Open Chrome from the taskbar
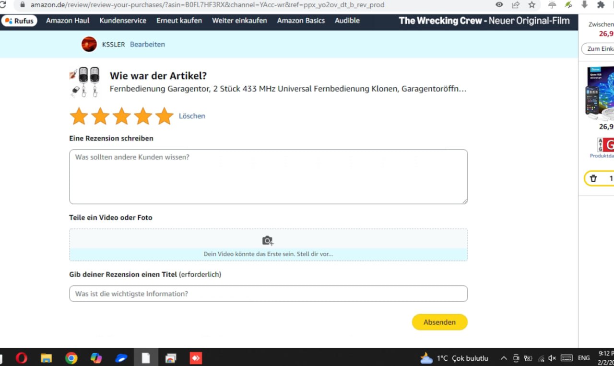Image resolution: width=614 pixels, height=366 pixels. click(x=71, y=358)
